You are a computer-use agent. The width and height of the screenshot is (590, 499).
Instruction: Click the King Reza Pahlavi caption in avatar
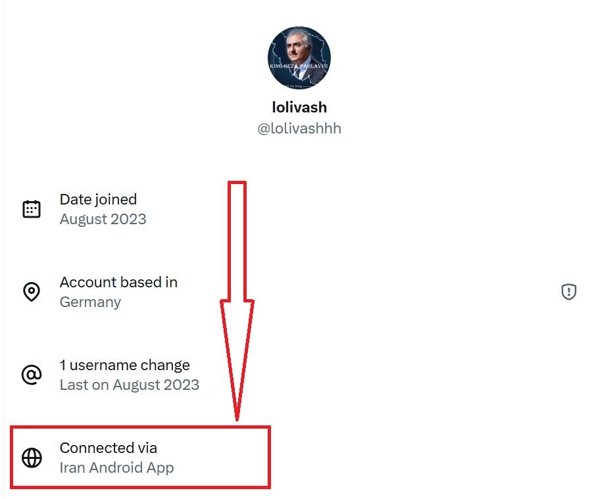[299, 67]
